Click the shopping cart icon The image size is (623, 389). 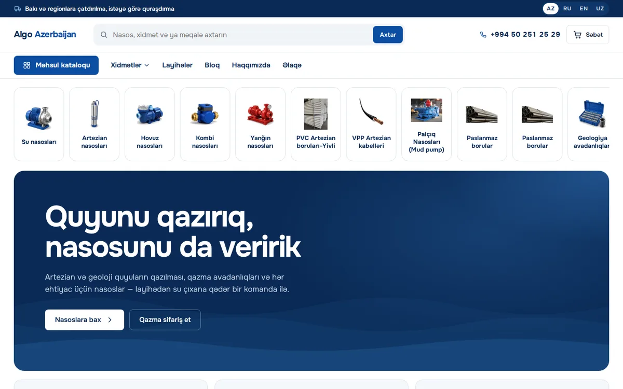click(577, 35)
